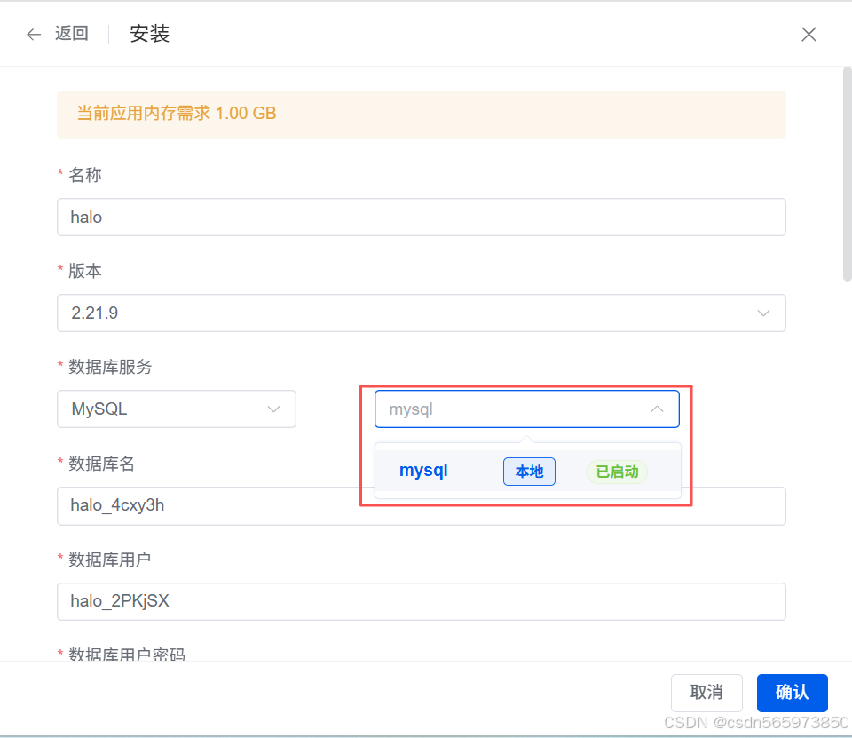Click the warning banner about 1.00 GB memory
The width and height of the screenshot is (852, 738).
(421, 113)
